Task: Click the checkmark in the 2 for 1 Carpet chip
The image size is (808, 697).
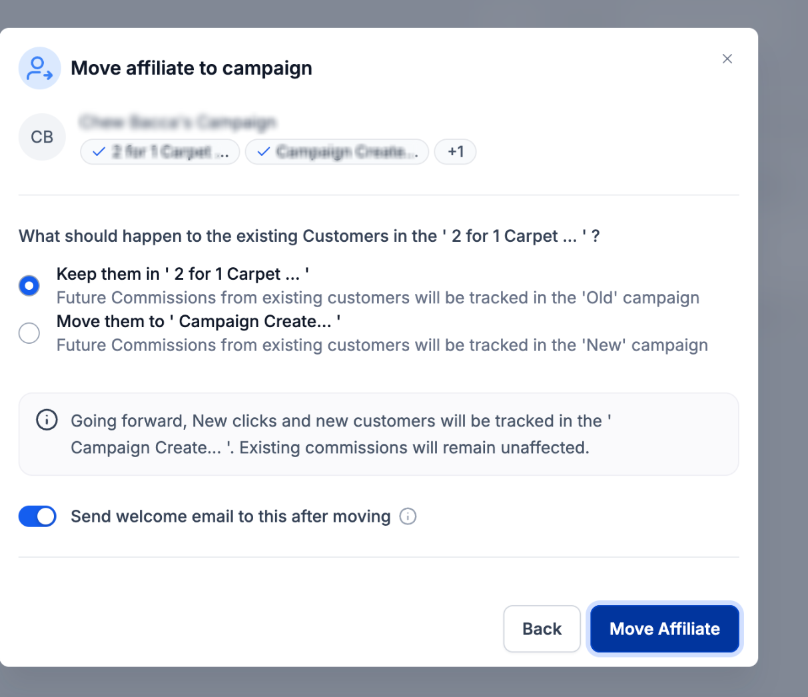Action: tap(99, 152)
